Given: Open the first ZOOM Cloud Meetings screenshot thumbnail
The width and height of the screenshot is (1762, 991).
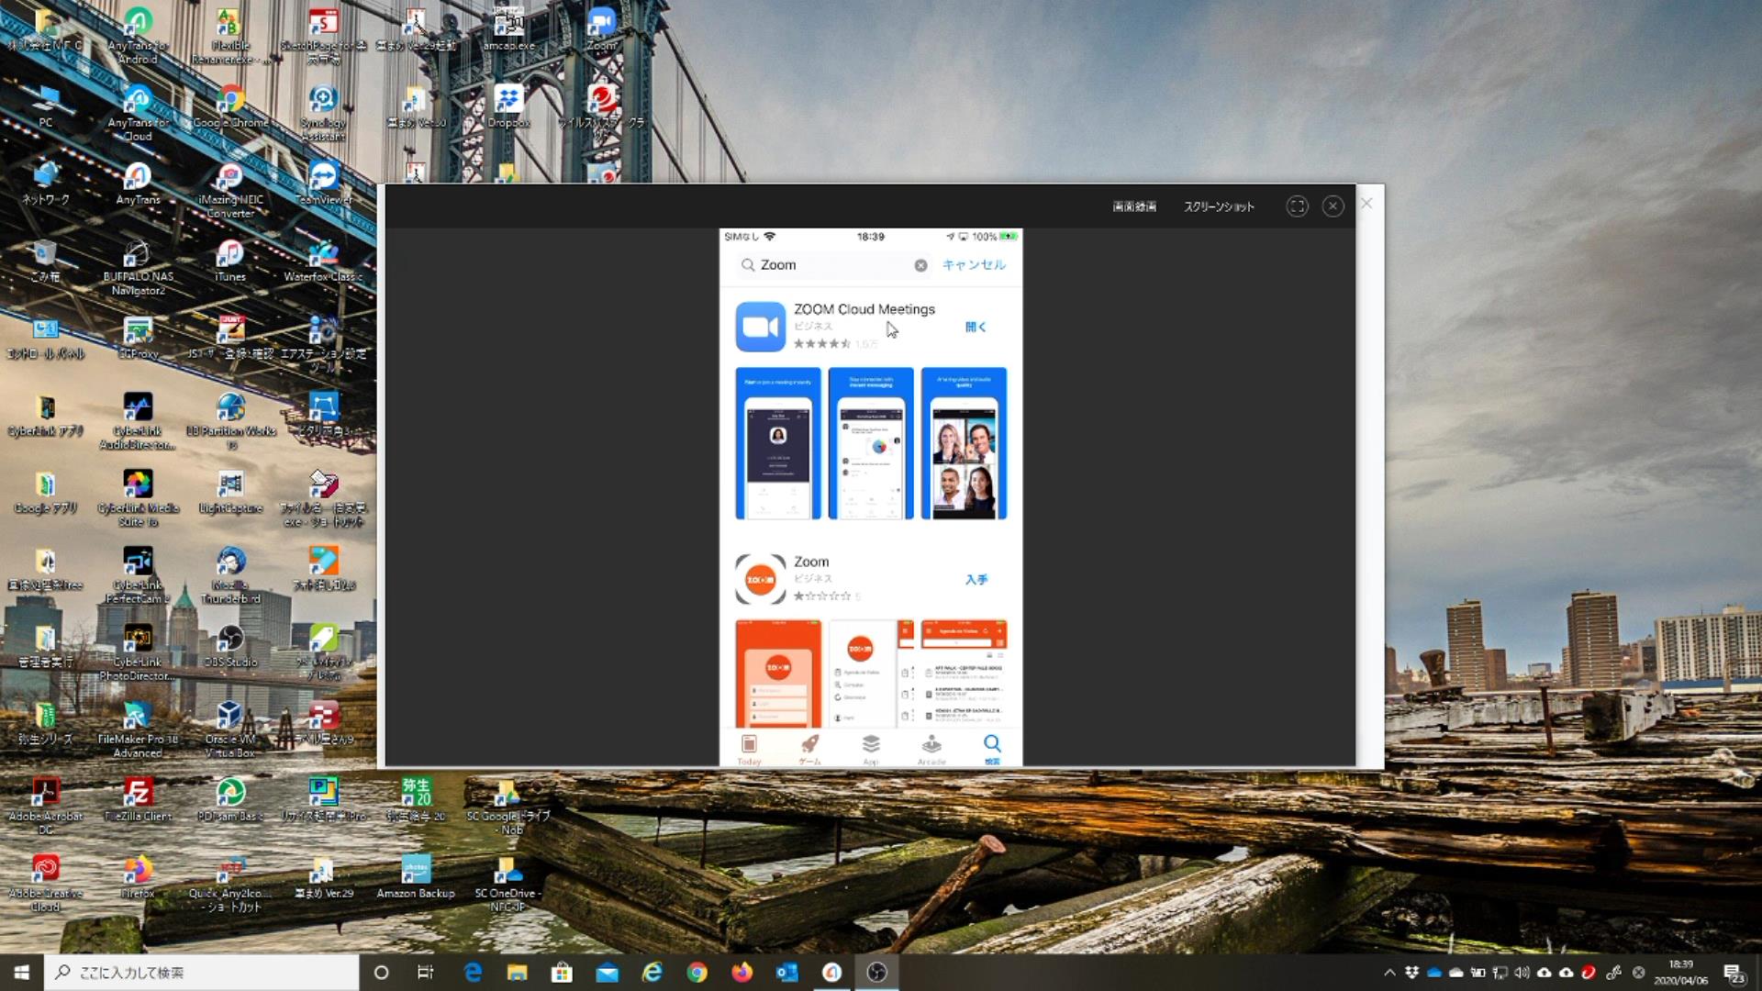Looking at the screenshot, I should pos(778,443).
